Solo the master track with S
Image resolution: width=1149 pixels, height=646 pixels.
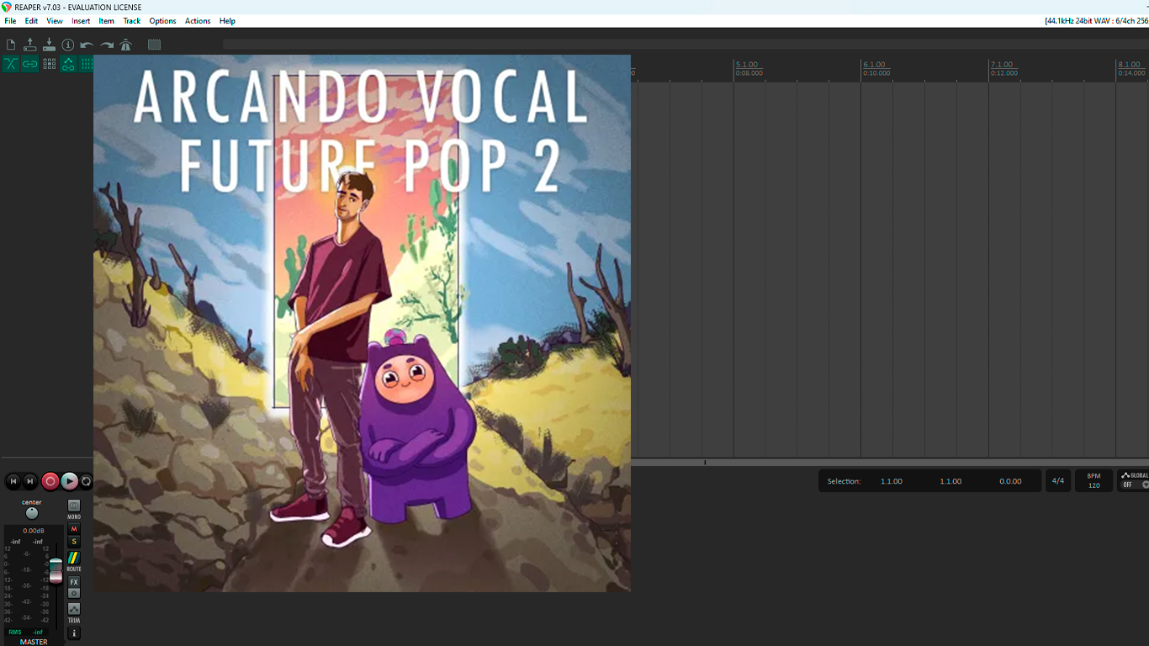[74, 542]
